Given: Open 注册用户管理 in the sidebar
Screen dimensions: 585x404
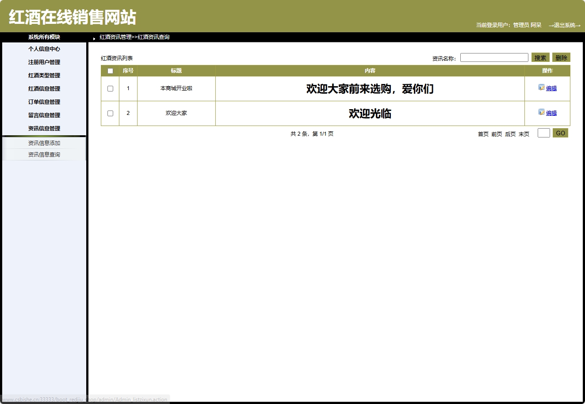Looking at the screenshot, I should [x=44, y=62].
